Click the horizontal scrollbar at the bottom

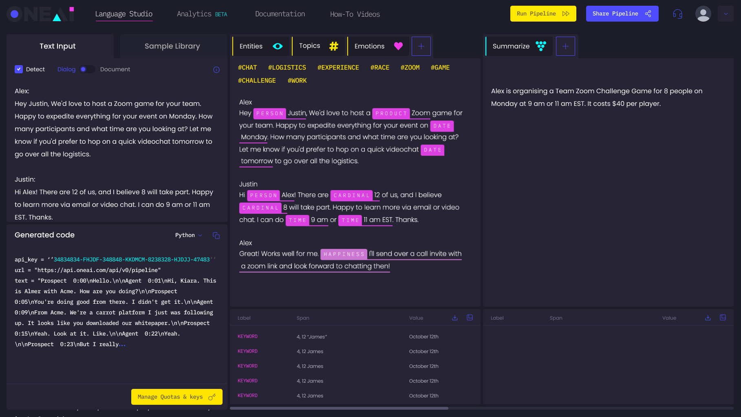(339, 408)
